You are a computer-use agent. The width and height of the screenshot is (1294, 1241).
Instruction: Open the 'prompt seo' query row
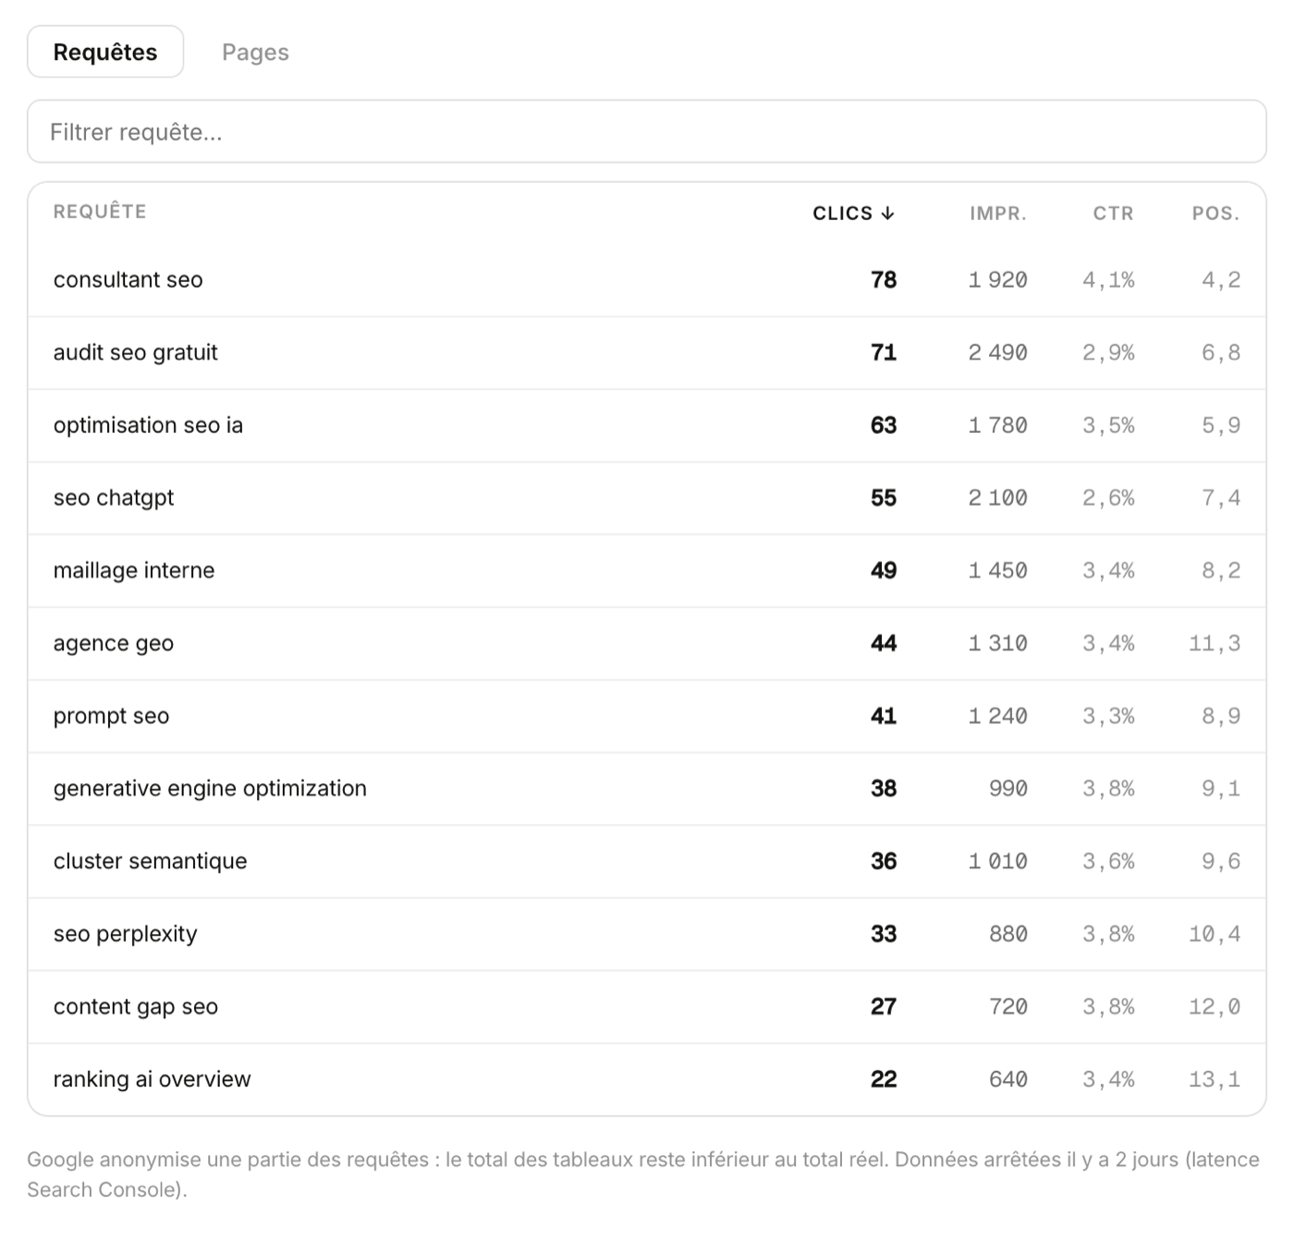647,717
